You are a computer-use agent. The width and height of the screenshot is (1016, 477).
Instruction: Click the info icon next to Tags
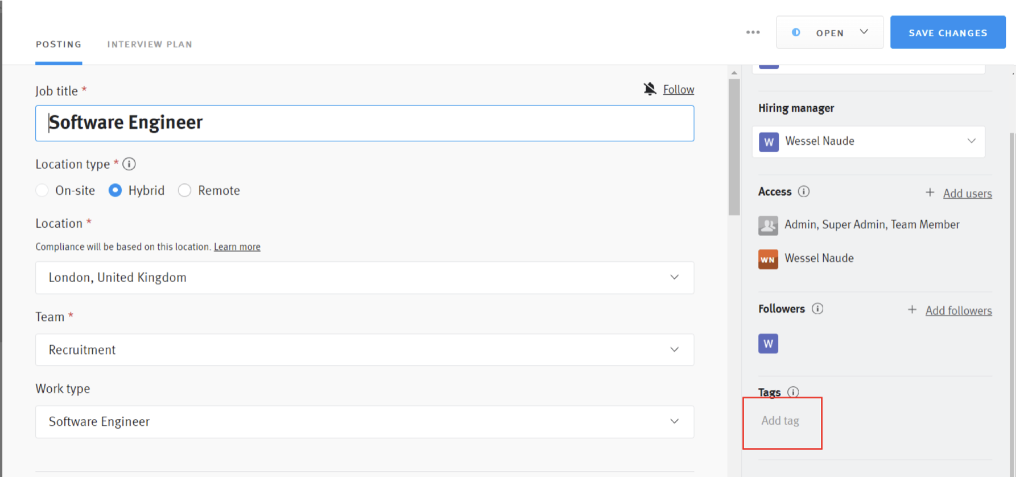click(x=793, y=392)
